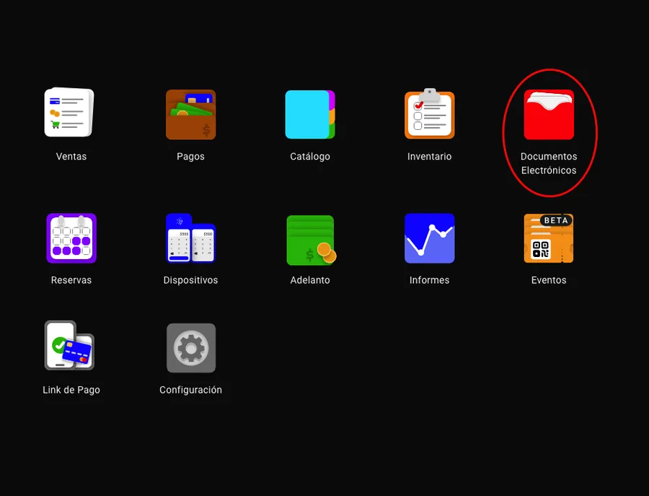The height and width of the screenshot is (496, 649).
Task: Click the Ventas label
Action: 71,156
